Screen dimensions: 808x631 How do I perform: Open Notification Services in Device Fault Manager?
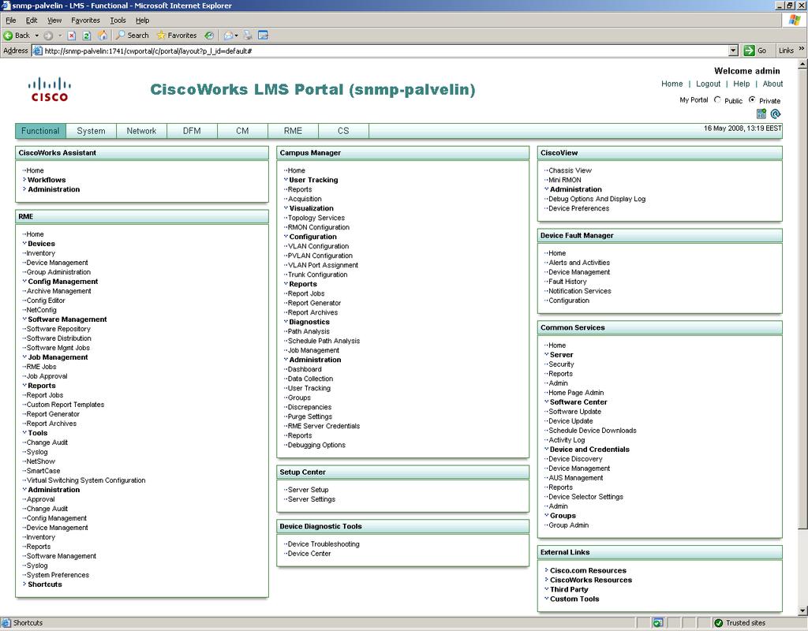[580, 291]
